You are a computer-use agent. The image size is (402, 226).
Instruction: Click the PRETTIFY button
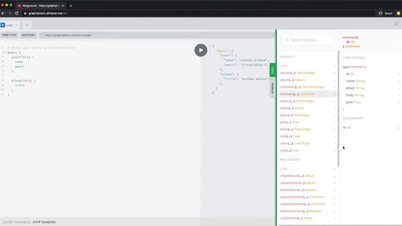(x=9, y=35)
